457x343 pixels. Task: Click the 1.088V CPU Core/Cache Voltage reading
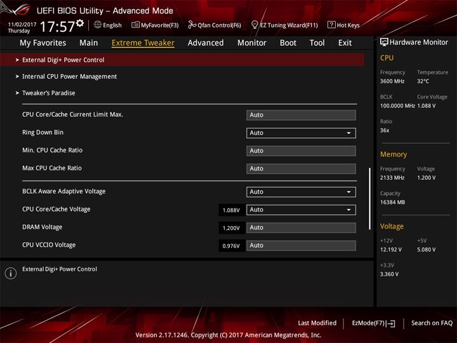[231, 210]
